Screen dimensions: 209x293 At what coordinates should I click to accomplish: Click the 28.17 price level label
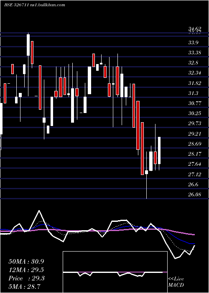(195, 154)
